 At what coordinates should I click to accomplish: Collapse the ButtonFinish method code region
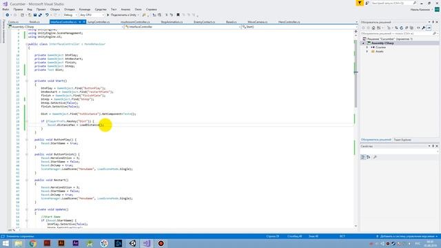tap(27, 154)
